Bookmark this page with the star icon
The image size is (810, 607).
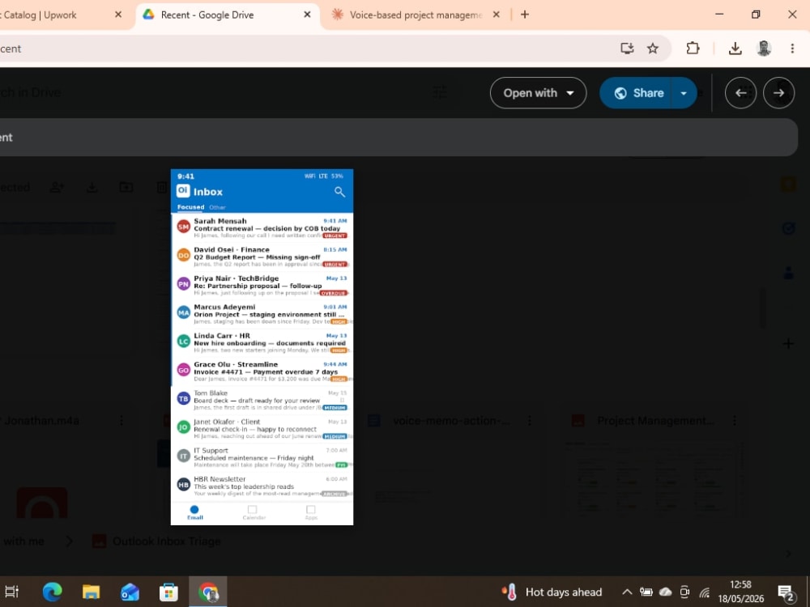pyautogui.click(x=652, y=49)
